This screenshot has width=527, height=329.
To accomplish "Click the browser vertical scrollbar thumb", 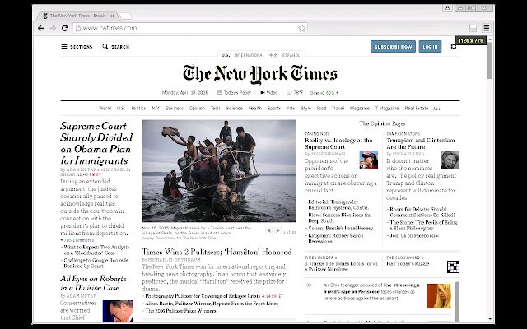I will click(x=490, y=60).
